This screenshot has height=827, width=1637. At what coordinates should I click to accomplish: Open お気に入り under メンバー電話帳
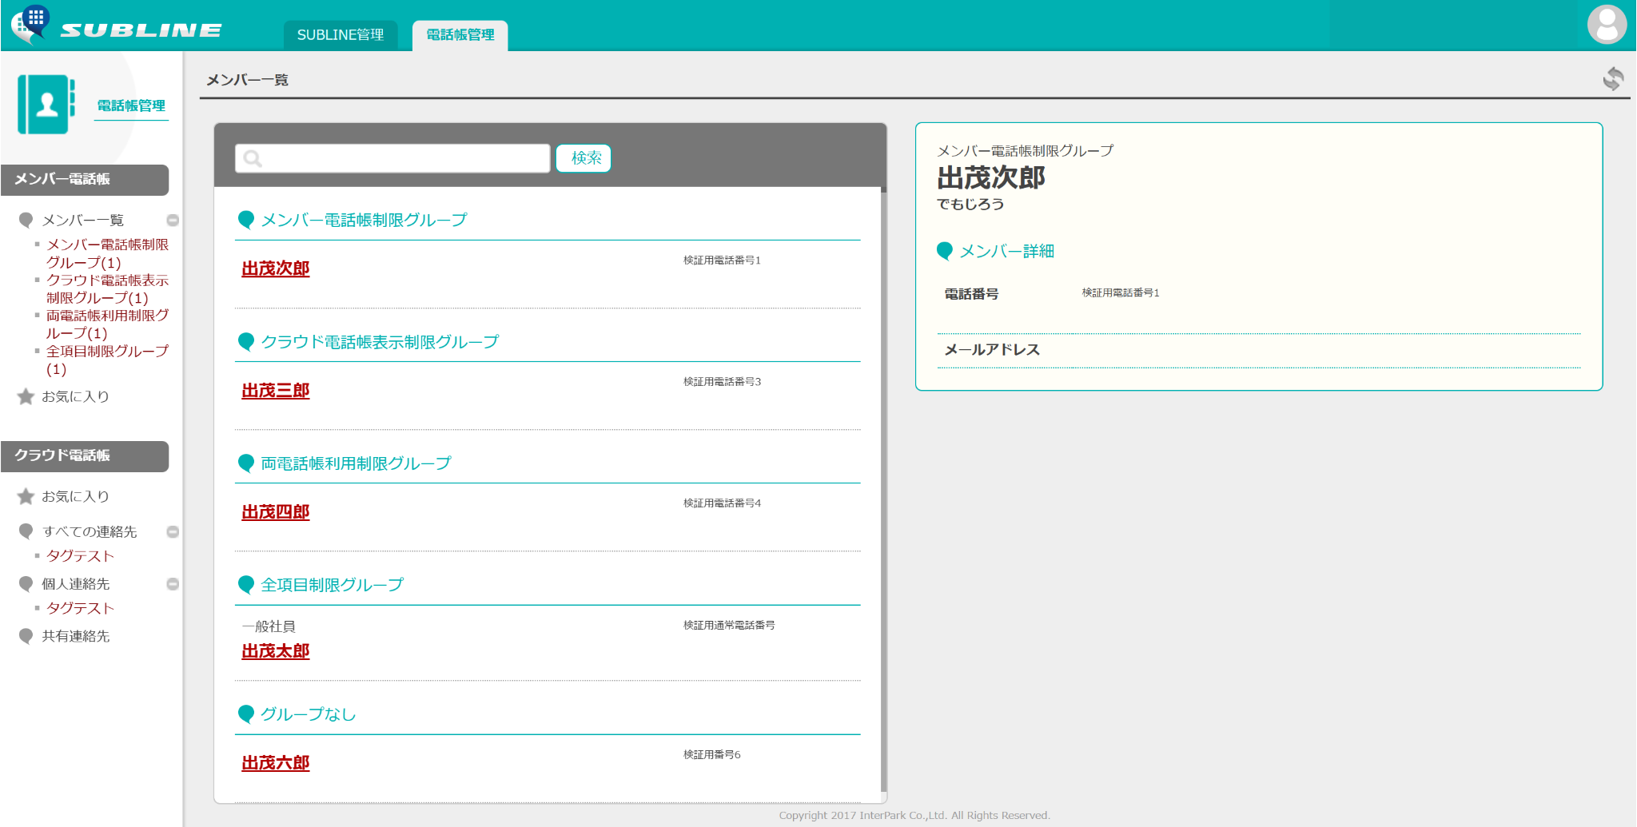(75, 397)
